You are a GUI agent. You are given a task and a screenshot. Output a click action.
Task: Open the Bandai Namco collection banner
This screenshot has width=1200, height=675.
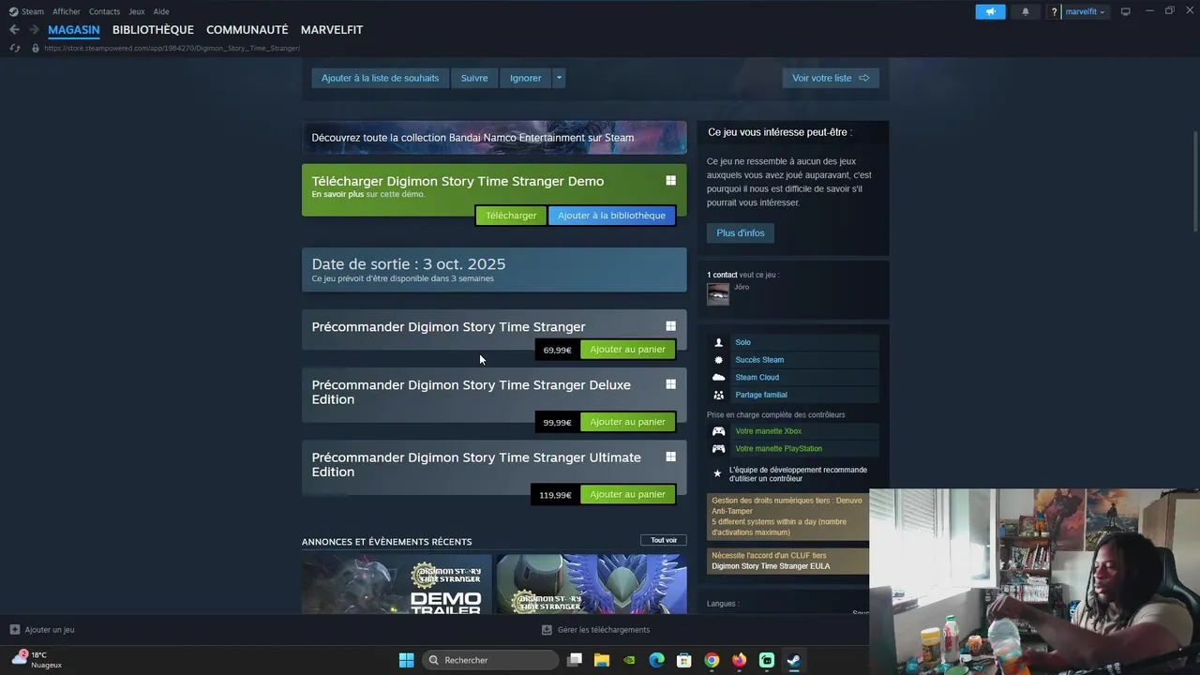[x=494, y=137]
